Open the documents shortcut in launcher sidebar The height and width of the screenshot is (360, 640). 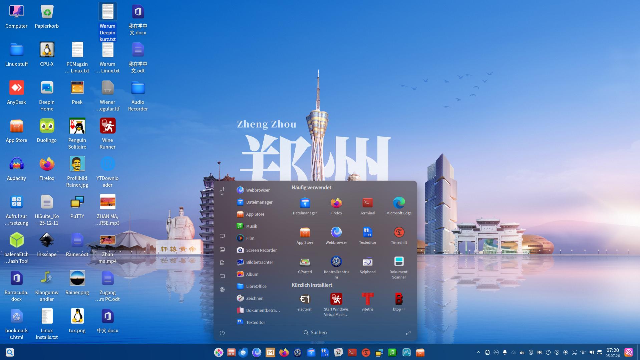[222, 263]
